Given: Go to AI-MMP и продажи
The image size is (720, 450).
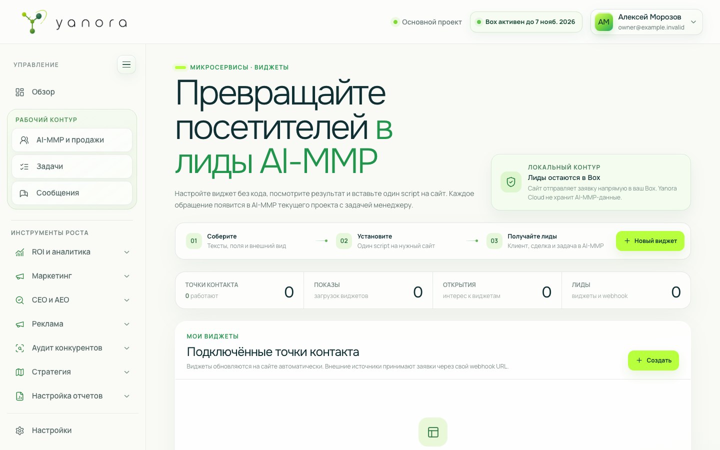Looking at the screenshot, I should coord(72,140).
